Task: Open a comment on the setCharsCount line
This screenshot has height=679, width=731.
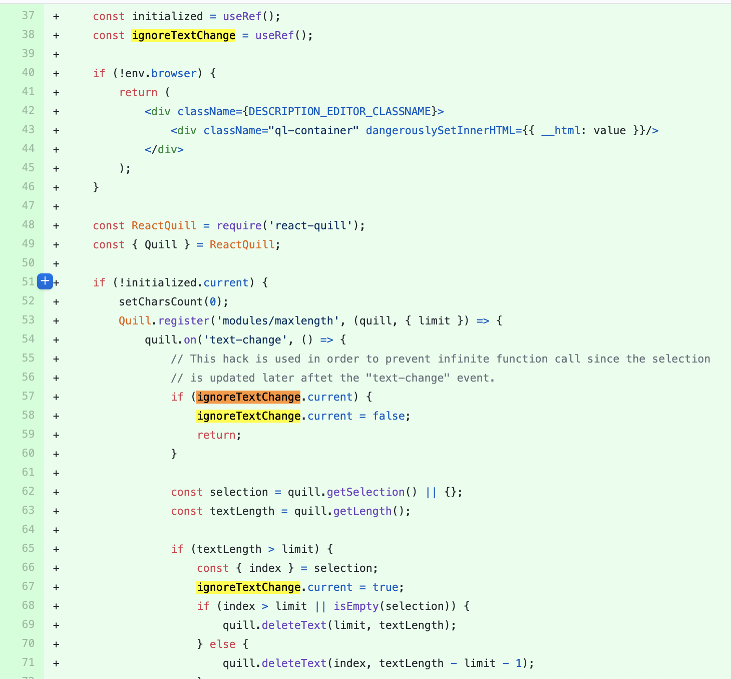Action: pyautogui.click(x=45, y=301)
